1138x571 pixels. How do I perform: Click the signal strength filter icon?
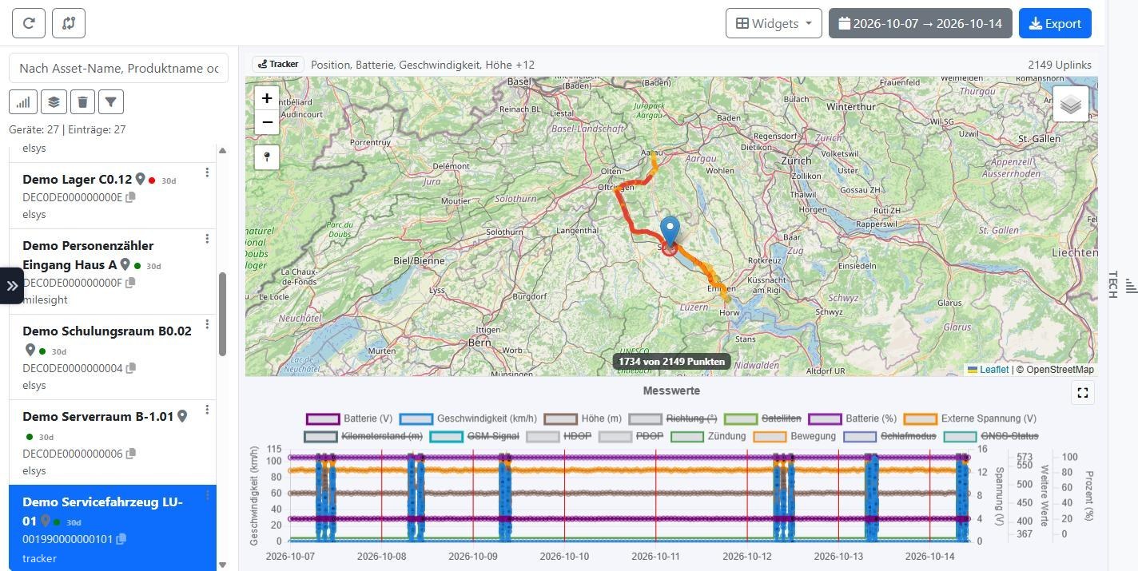pyautogui.click(x=23, y=101)
